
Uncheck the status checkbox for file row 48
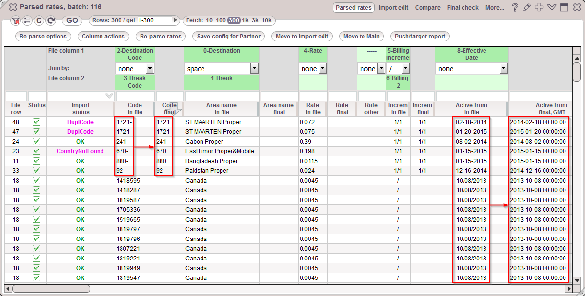36,122
